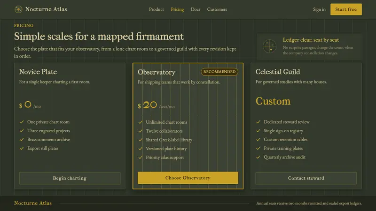
Task: Click the text 'Export still plates'
Action: [x=43, y=148]
